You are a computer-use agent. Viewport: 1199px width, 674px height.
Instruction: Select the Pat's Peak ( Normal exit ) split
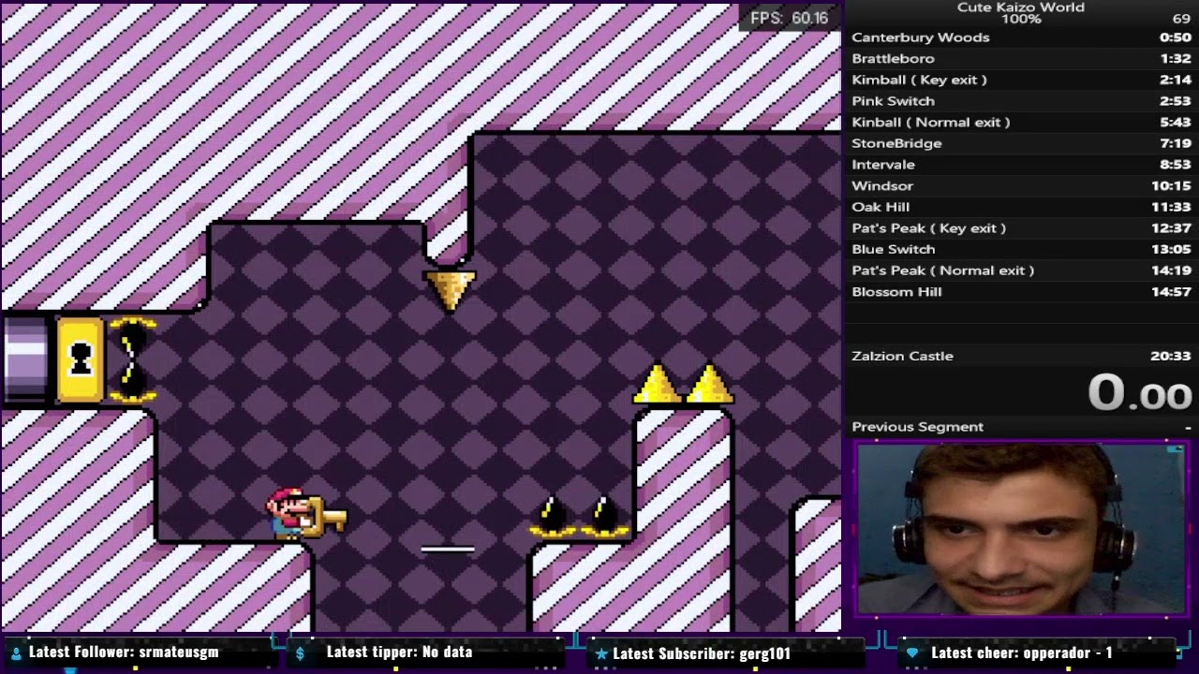coord(1021,271)
